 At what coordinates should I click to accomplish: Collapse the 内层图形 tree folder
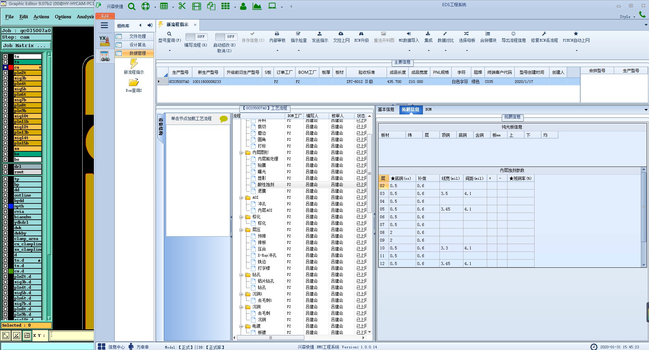(241, 153)
